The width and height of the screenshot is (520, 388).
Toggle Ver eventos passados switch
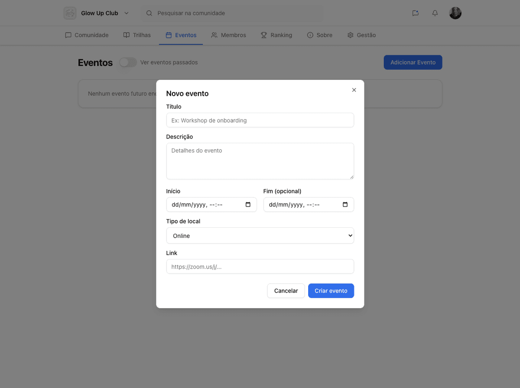[128, 62]
